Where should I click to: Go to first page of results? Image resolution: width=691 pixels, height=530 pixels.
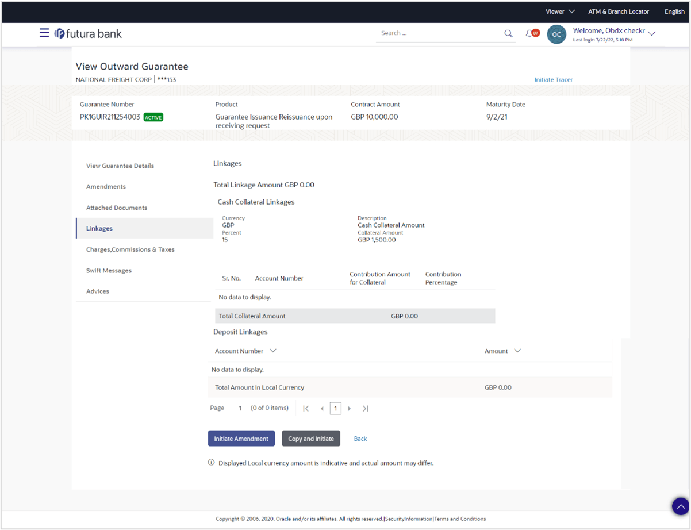pos(306,408)
